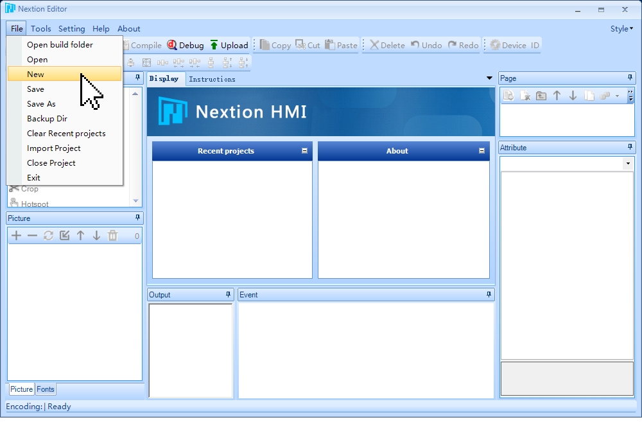This screenshot has height=440, width=642.
Task: Click the Upload toolbar button
Action: click(229, 45)
